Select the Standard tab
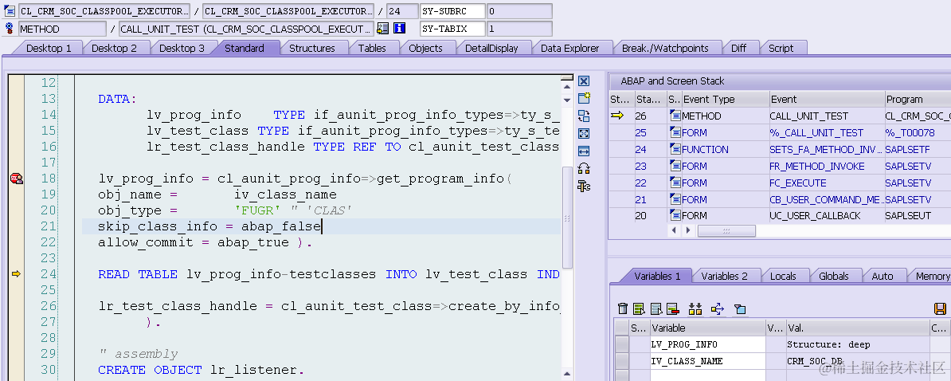Image resolution: width=951 pixels, height=381 pixels. (245, 48)
